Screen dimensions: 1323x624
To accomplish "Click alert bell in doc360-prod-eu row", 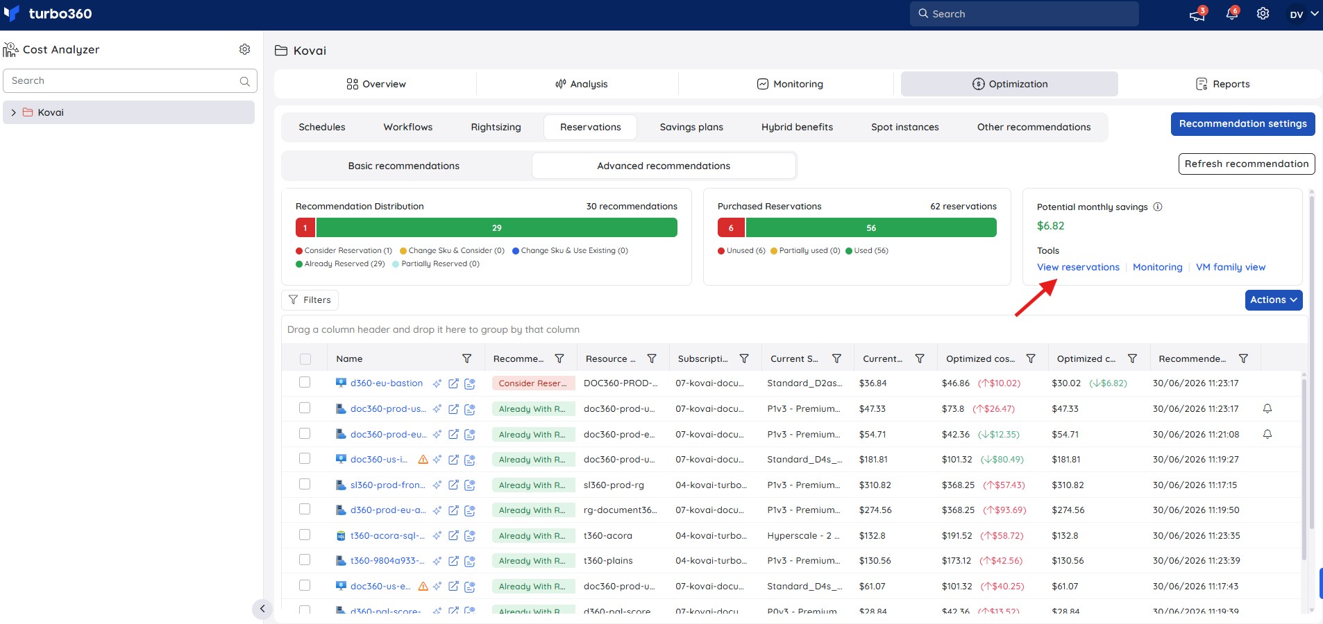I will (1267, 434).
